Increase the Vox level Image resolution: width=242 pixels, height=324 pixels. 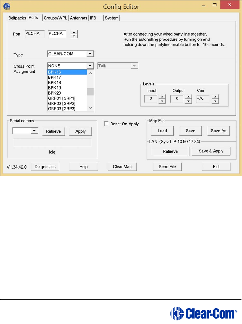pyautogui.click(x=215, y=97)
